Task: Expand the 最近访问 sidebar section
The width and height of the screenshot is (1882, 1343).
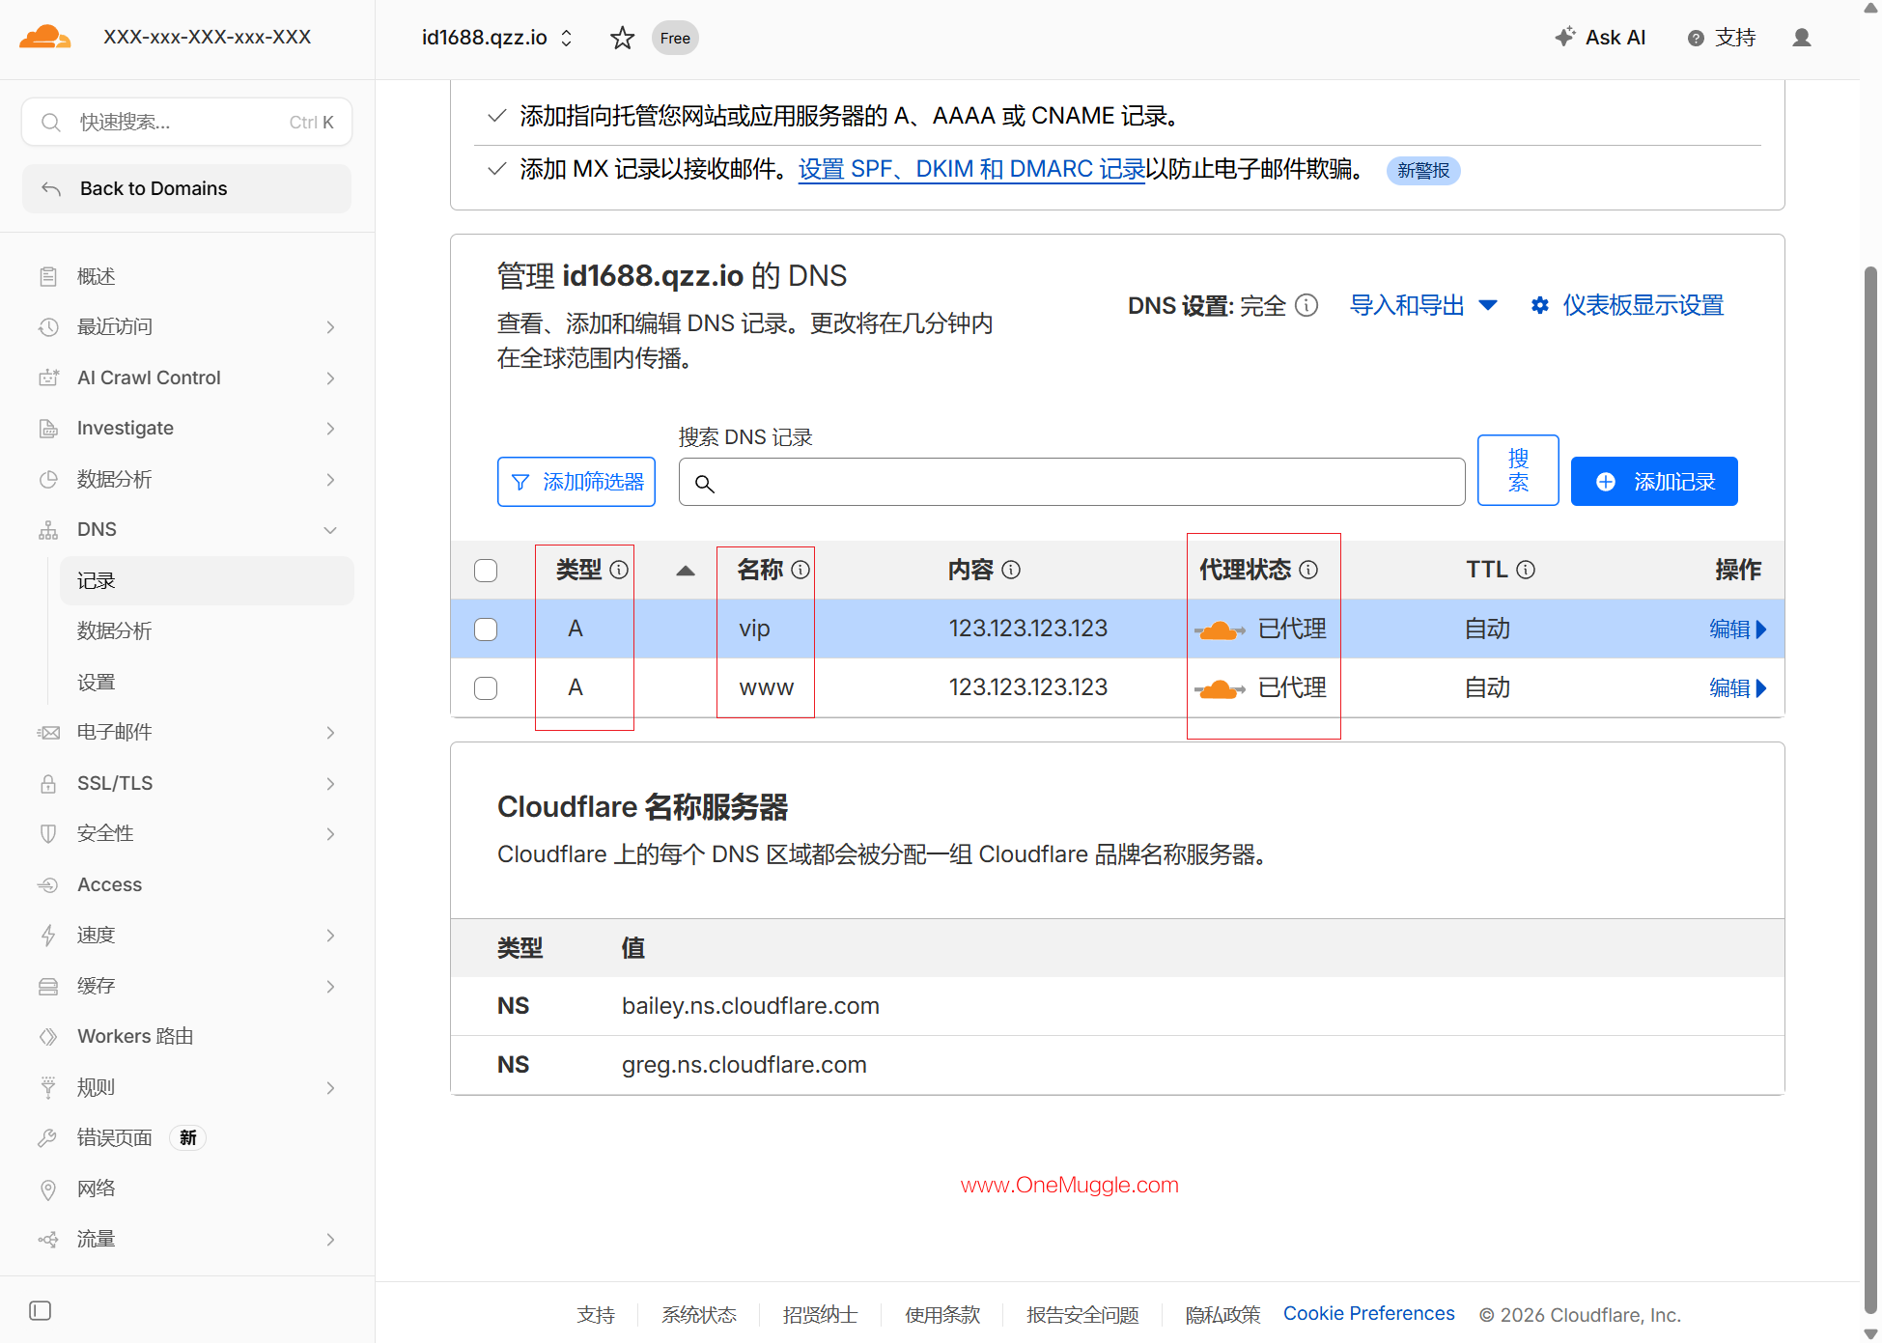Action: point(330,327)
